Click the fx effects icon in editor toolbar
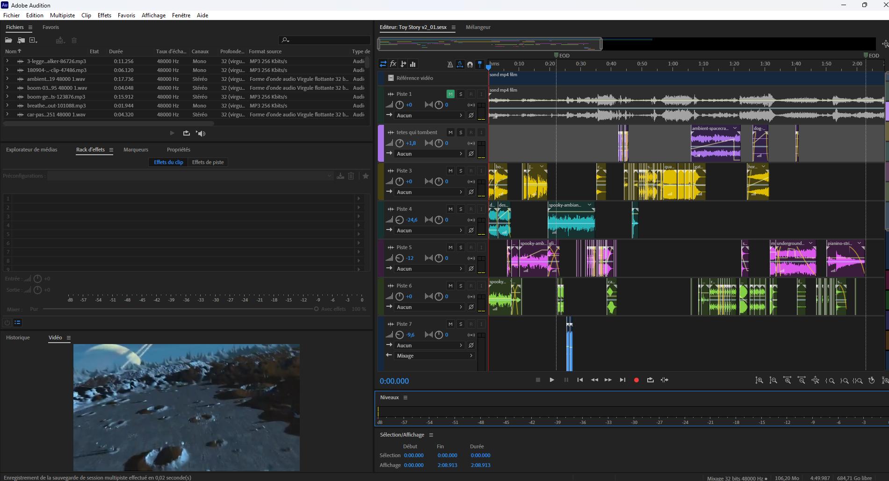This screenshot has height=481, width=889. point(393,64)
